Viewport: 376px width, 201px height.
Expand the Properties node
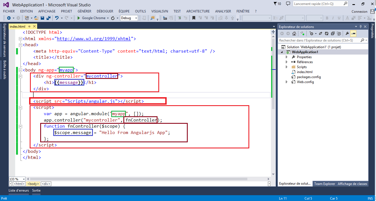click(x=287, y=57)
